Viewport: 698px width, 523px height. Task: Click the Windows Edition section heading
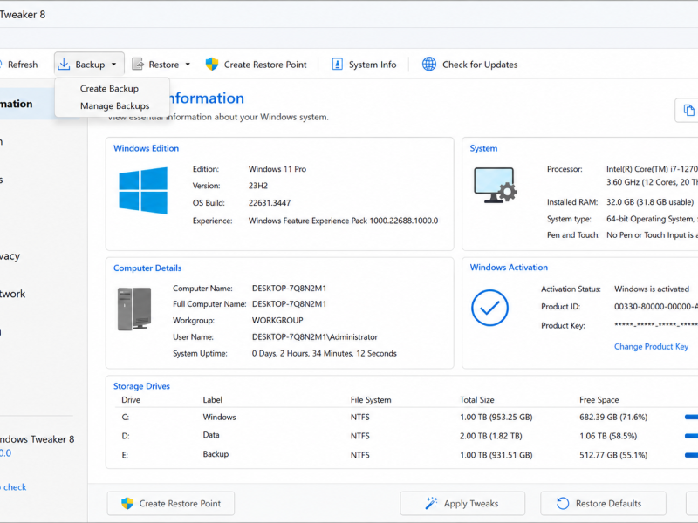coord(146,148)
